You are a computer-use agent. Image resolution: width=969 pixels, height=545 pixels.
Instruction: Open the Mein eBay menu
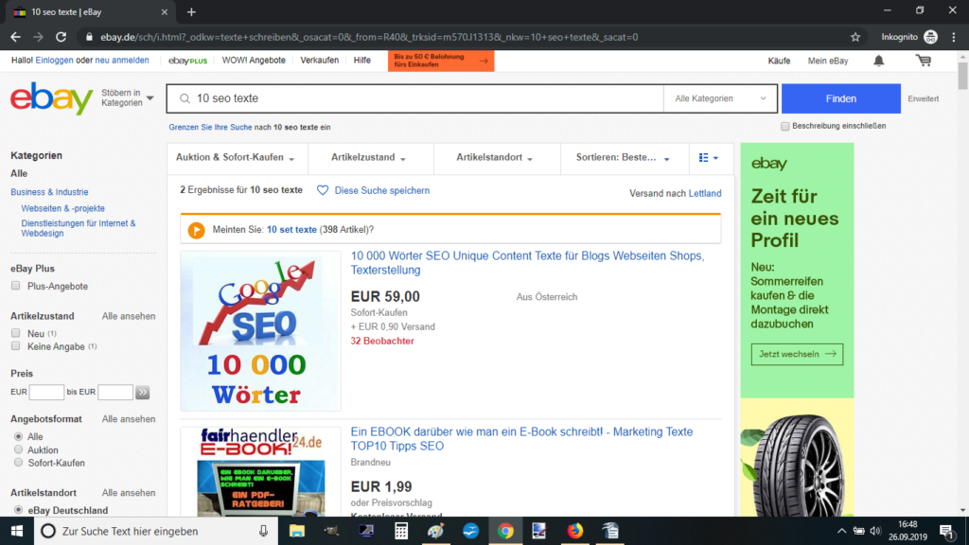pos(828,61)
